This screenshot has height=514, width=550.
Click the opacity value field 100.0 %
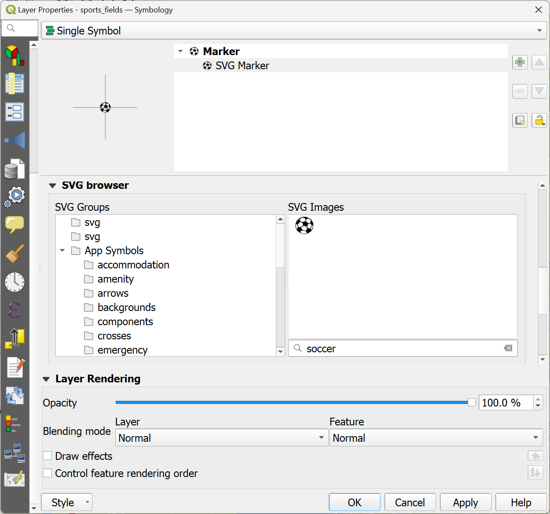click(506, 403)
